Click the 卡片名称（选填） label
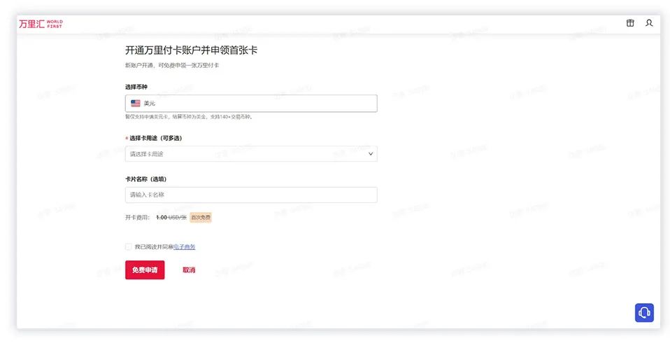The width and height of the screenshot is (670, 348). 145,179
